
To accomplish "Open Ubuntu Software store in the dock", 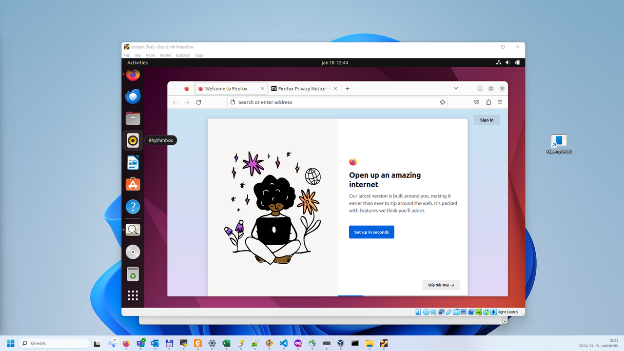I will point(133,184).
